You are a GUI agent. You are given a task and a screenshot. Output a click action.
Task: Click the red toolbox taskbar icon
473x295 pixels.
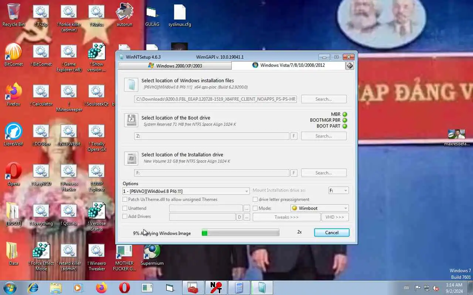click(x=193, y=288)
